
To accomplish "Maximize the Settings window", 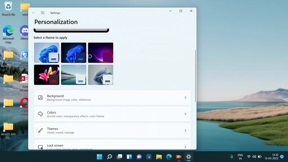I will 181,11.
